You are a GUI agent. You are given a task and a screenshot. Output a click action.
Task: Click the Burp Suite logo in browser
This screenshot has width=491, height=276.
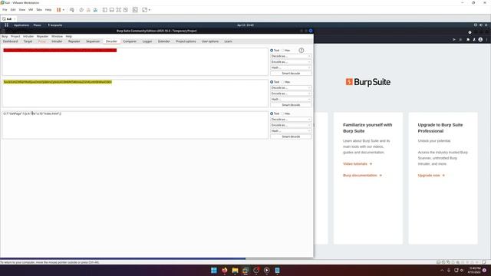368,82
